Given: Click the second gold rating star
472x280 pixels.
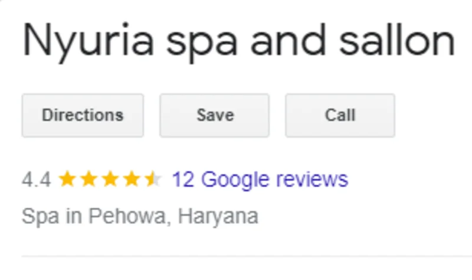Looking at the screenshot, I should pos(89,179).
